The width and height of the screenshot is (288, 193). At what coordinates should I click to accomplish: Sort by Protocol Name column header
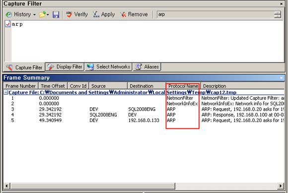[183, 86]
